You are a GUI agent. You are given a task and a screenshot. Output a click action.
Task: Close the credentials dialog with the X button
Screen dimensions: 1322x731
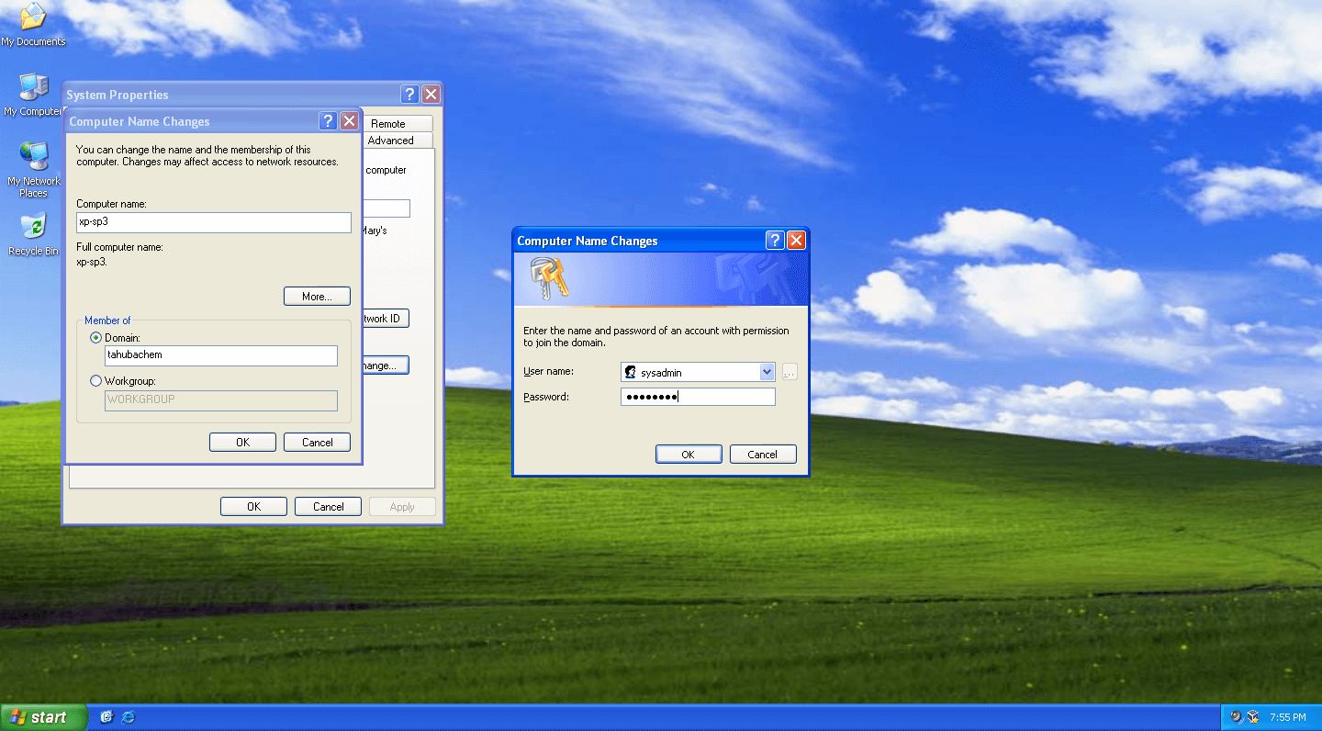pyautogui.click(x=796, y=241)
